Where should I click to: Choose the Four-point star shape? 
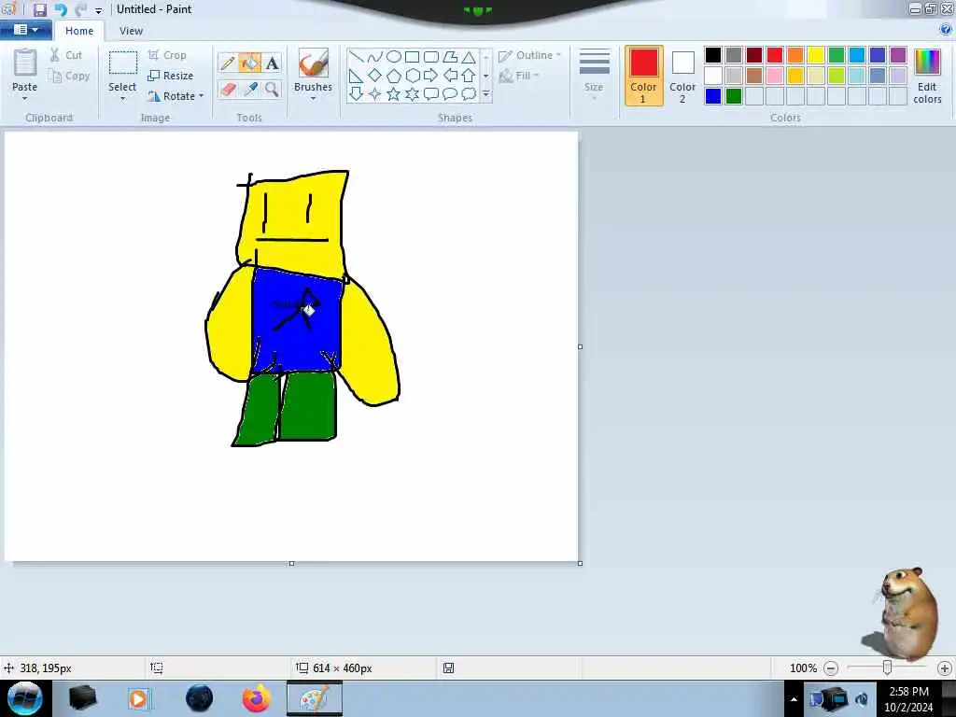375,94
